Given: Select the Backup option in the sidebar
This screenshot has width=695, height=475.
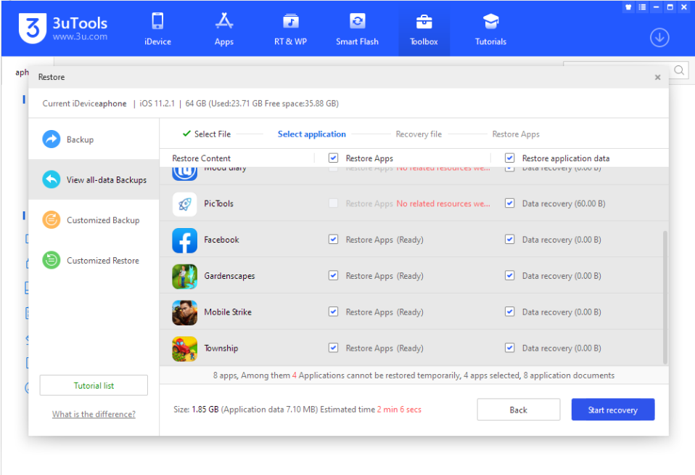Looking at the screenshot, I should [x=80, y=139].
